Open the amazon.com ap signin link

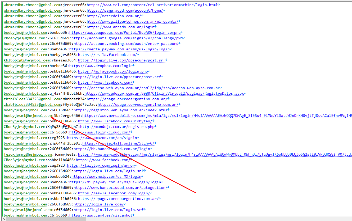click(x=102, y=138)
